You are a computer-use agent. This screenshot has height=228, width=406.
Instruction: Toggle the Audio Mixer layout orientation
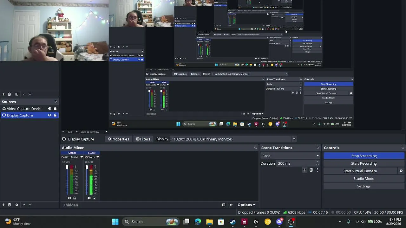coord(224,205)
